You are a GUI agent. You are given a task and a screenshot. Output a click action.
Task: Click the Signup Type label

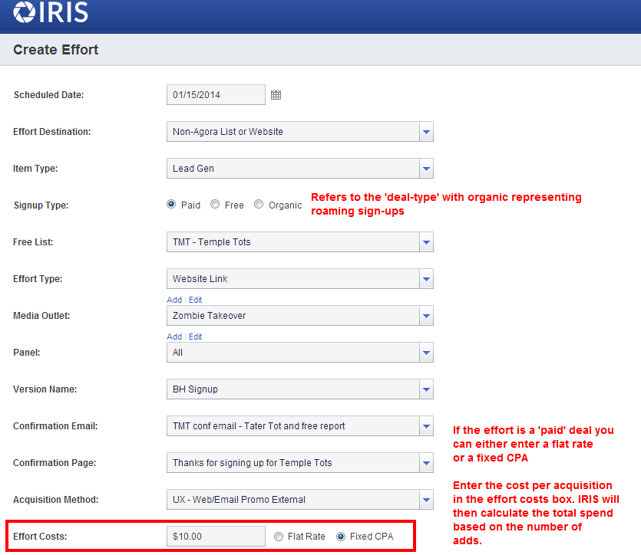[41, 205]
